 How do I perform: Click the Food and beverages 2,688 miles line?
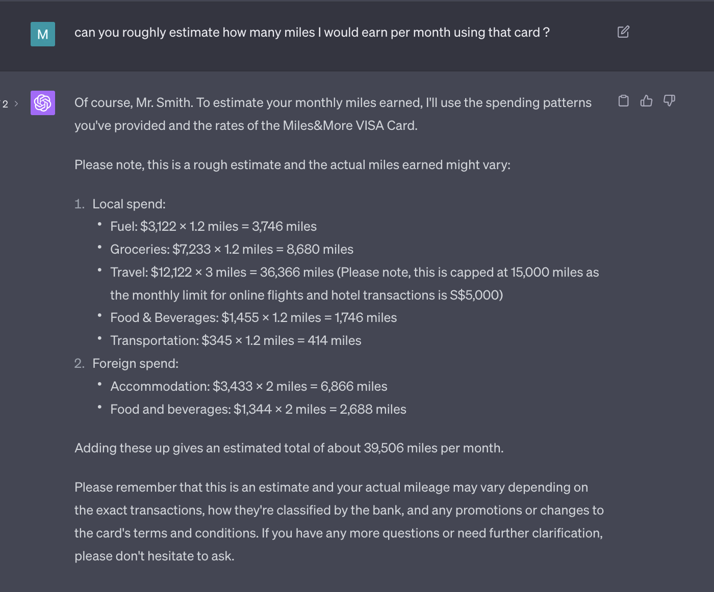pos(258,410)
